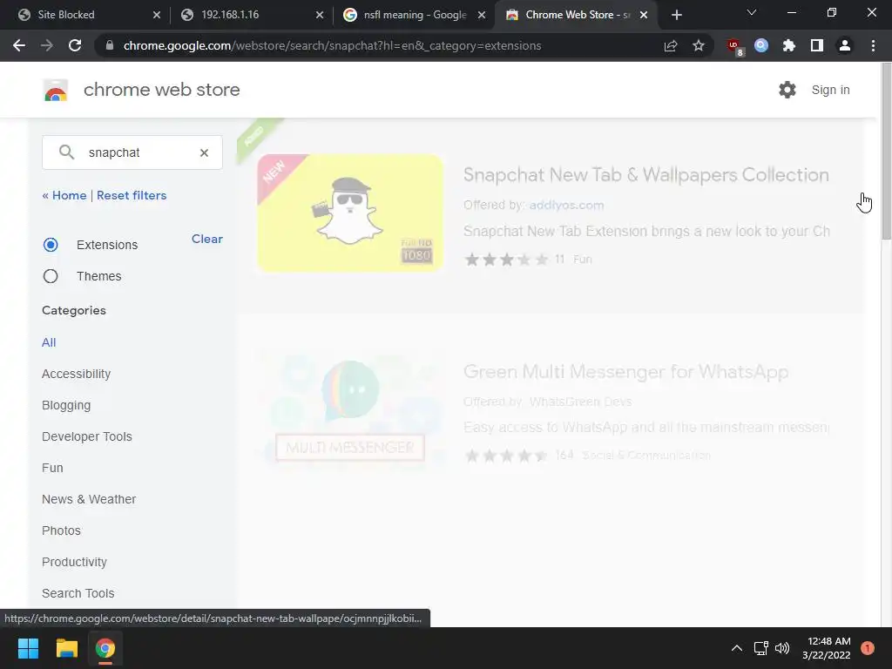Click the search magnifier icon

[x=66, y=152]
